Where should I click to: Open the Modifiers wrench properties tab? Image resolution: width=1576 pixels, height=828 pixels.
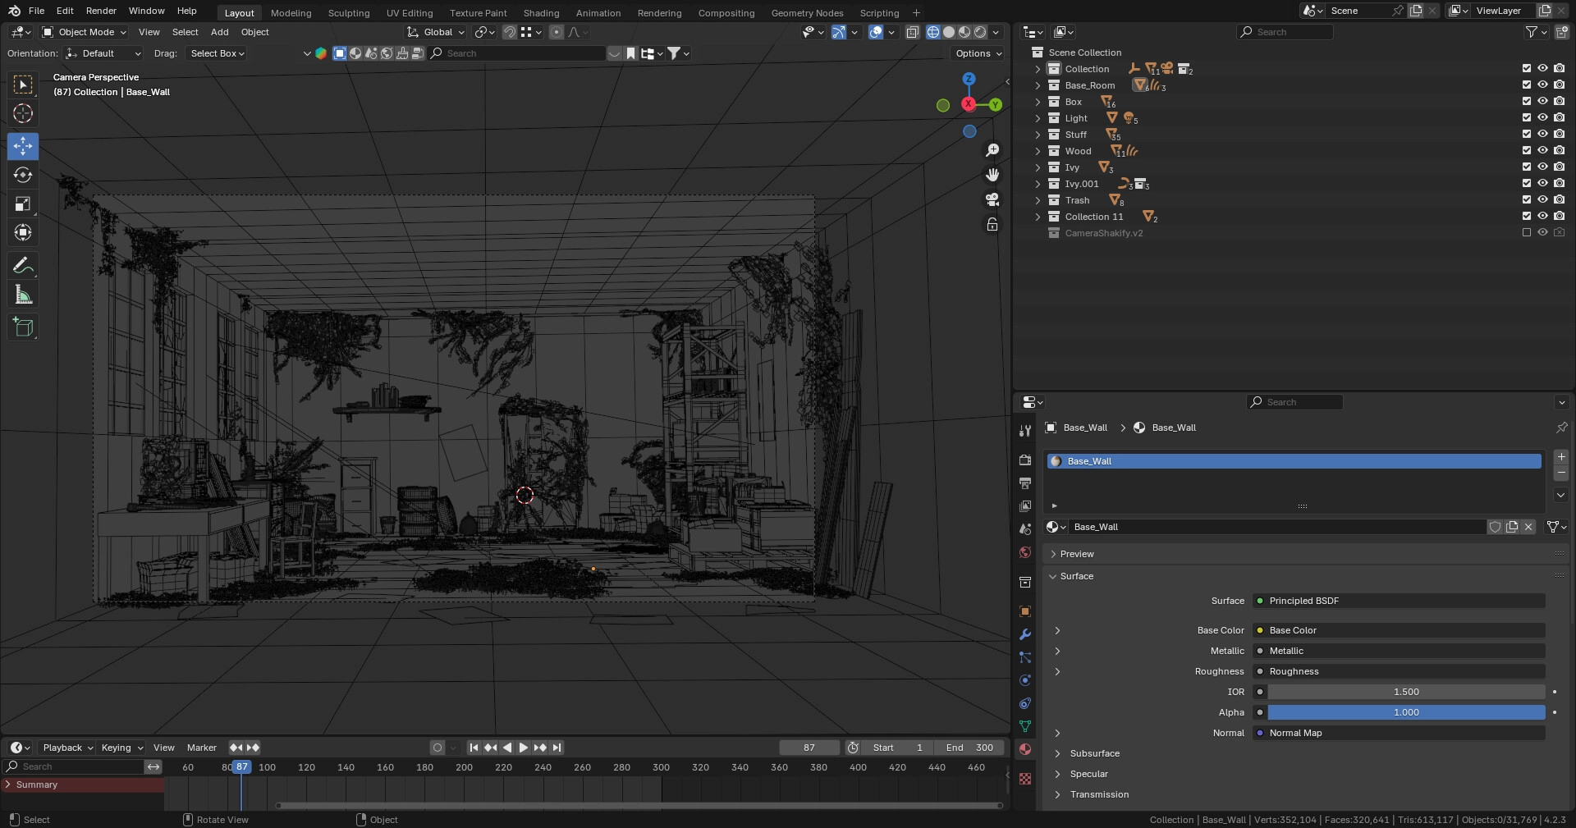(1025, 634)
